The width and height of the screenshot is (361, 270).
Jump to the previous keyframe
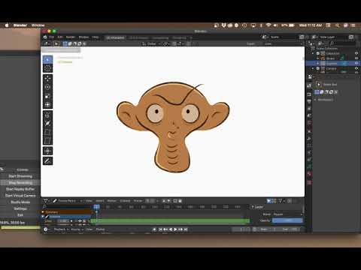[x=165, y=229]
